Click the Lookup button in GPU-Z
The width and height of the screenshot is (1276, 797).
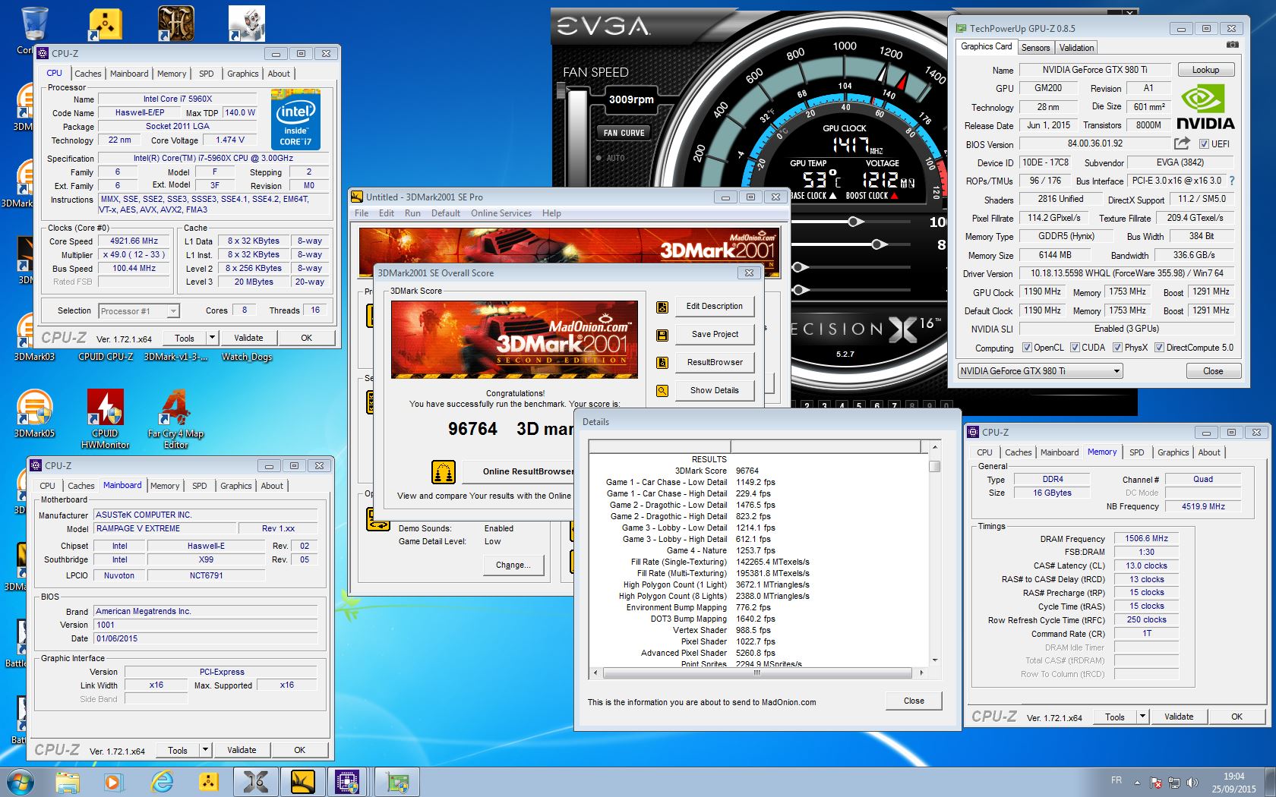[1205, 70]
